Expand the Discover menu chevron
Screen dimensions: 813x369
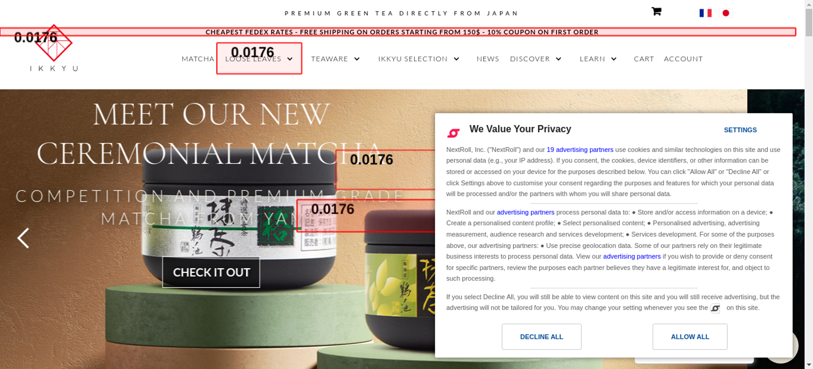coord(559,59)
